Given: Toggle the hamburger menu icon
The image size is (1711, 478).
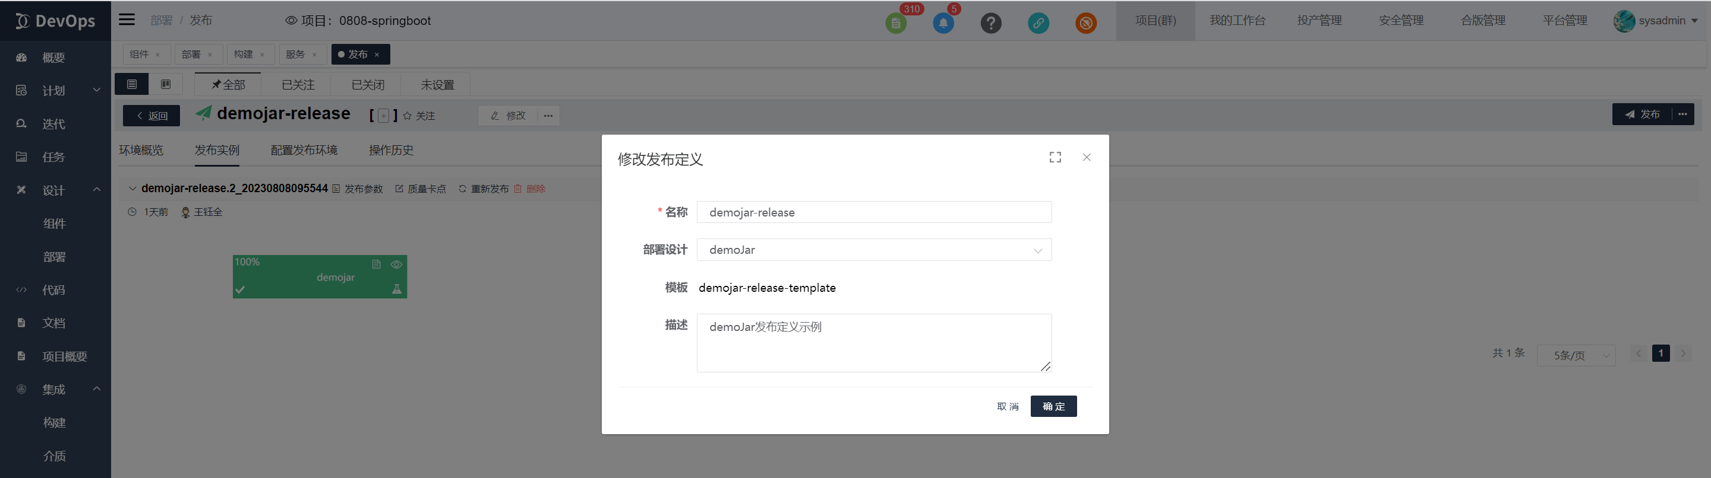Looking at the screenshot, I should 127,20.
